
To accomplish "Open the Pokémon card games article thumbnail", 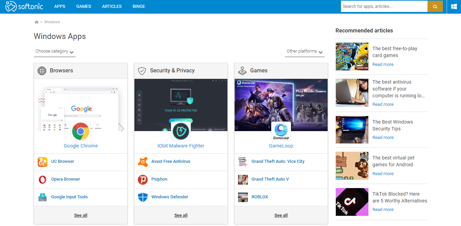I will (x=352, y=57).
